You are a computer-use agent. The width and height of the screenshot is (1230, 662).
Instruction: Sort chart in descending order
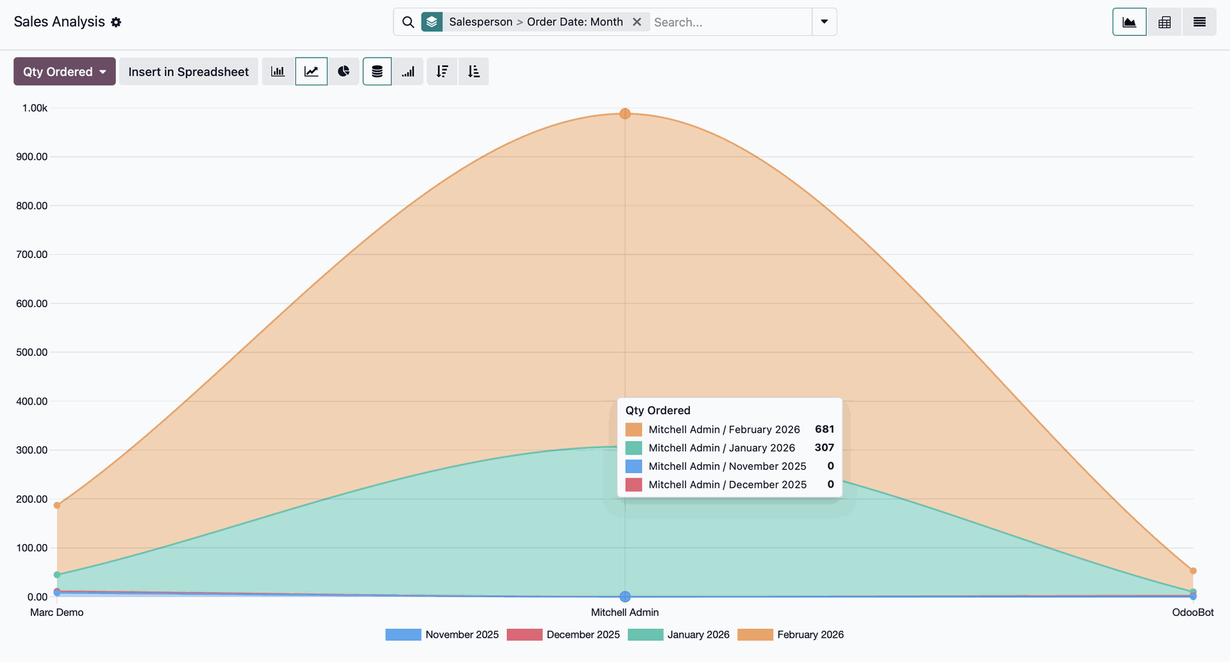pos(442,72)
